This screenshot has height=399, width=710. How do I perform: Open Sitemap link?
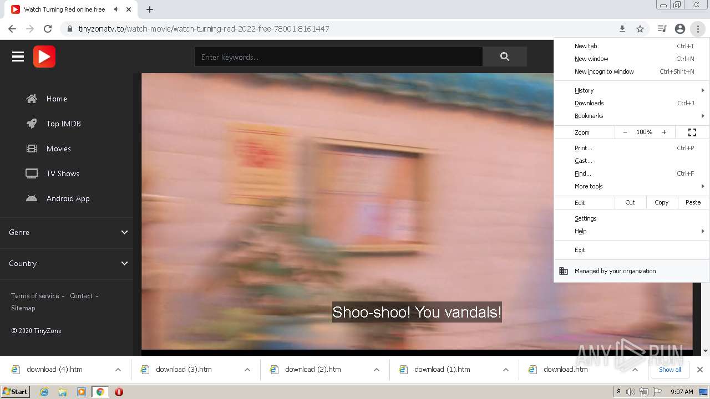23,308
